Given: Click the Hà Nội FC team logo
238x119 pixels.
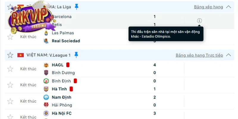Looking at the screenshot, I should click(x=46, y=113).
